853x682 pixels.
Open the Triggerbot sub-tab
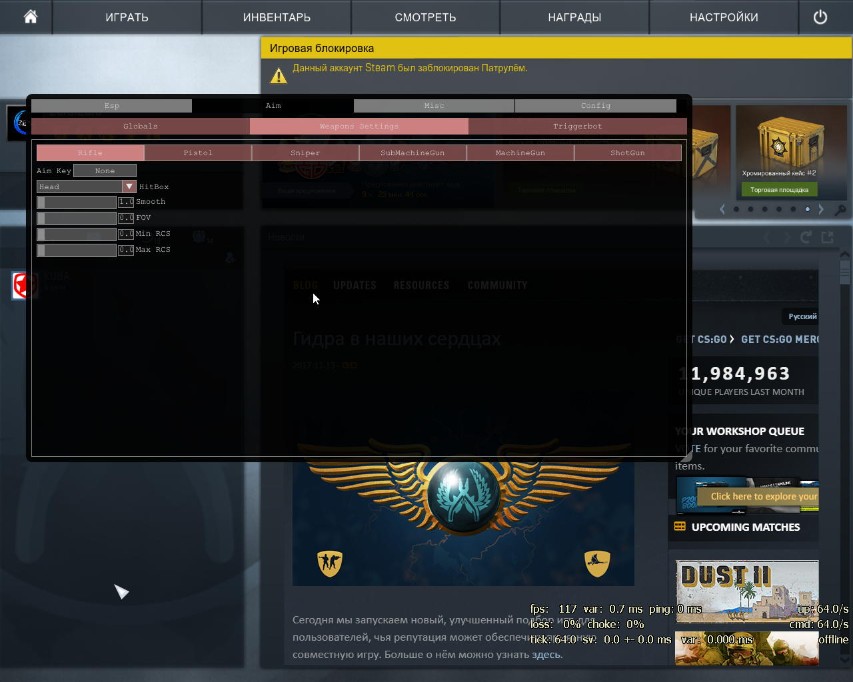point(578,126)
